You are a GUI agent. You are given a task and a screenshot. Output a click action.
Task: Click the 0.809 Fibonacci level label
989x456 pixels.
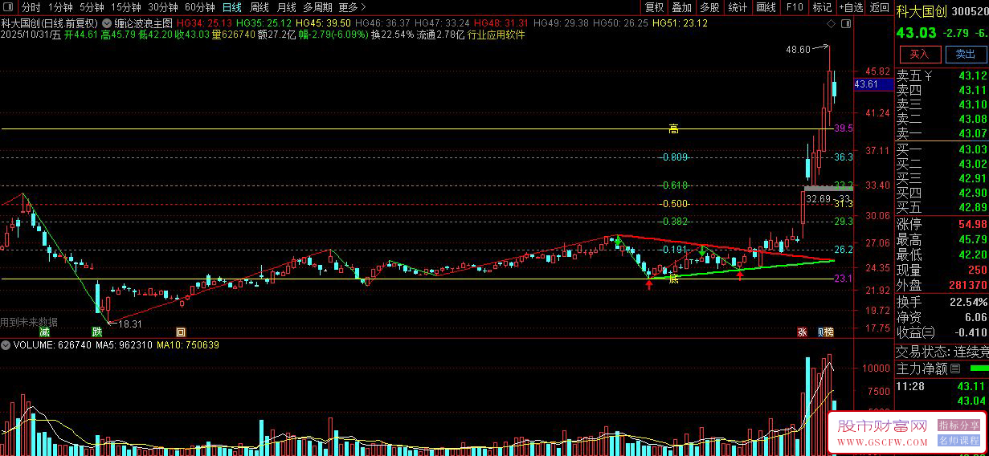[675, 157]
